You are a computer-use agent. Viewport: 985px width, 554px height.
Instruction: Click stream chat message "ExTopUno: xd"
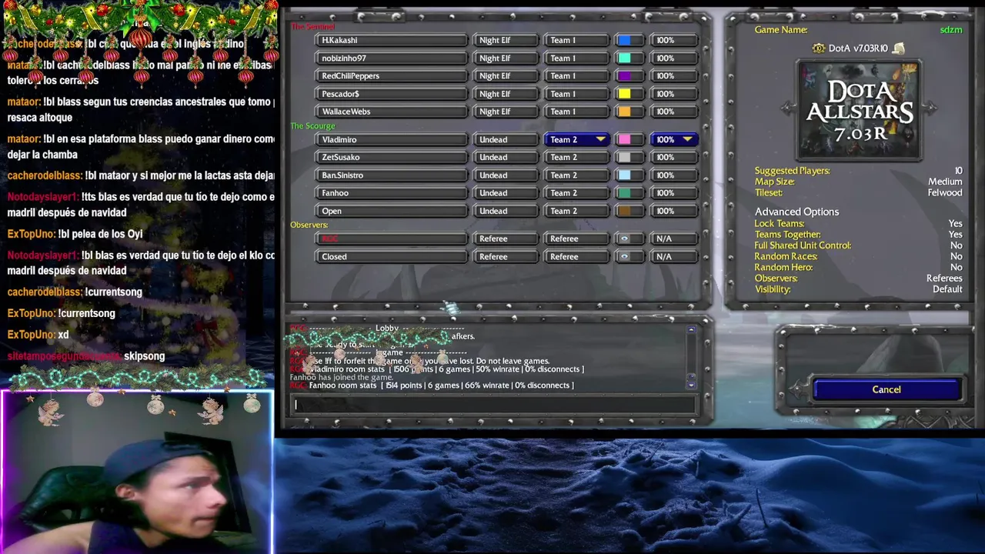click(38, 335)
